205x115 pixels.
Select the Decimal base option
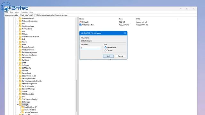coord(105,50)
